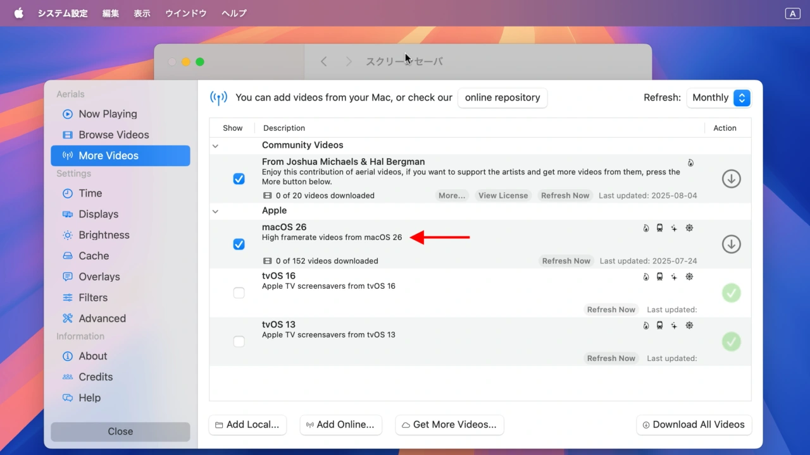The width and height of the screenshot is (810, 455).
Task: Click the download arrow icon for macOS 26
Action: 732,244
